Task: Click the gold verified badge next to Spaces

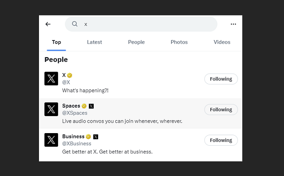Action: [x=84, y=106]
